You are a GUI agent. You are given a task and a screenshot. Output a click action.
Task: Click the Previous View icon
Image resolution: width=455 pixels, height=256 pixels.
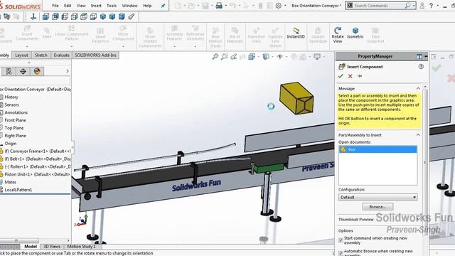coord(234,57)
